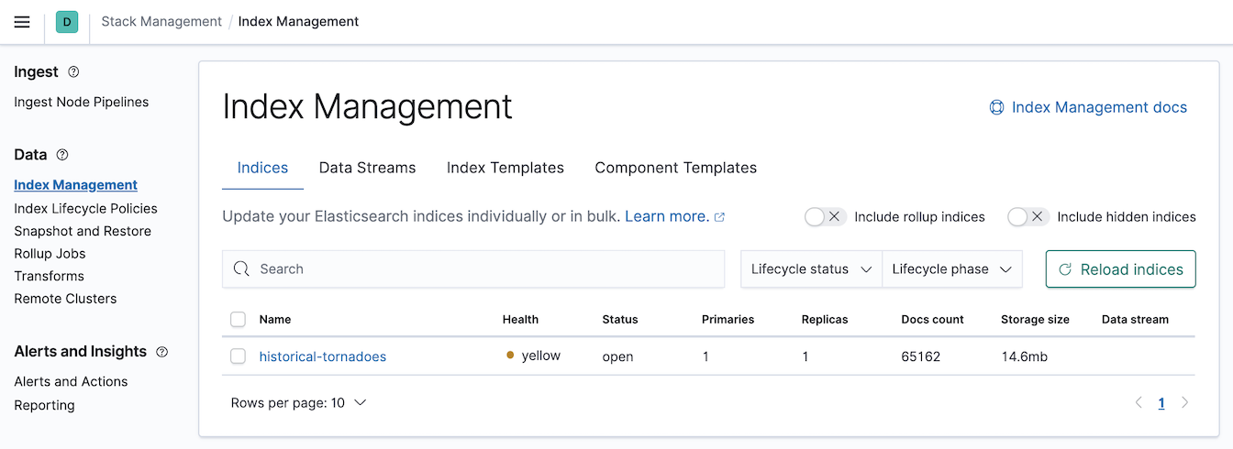
Task: Click into the indices Search field
Action: [x=473, y=269]
